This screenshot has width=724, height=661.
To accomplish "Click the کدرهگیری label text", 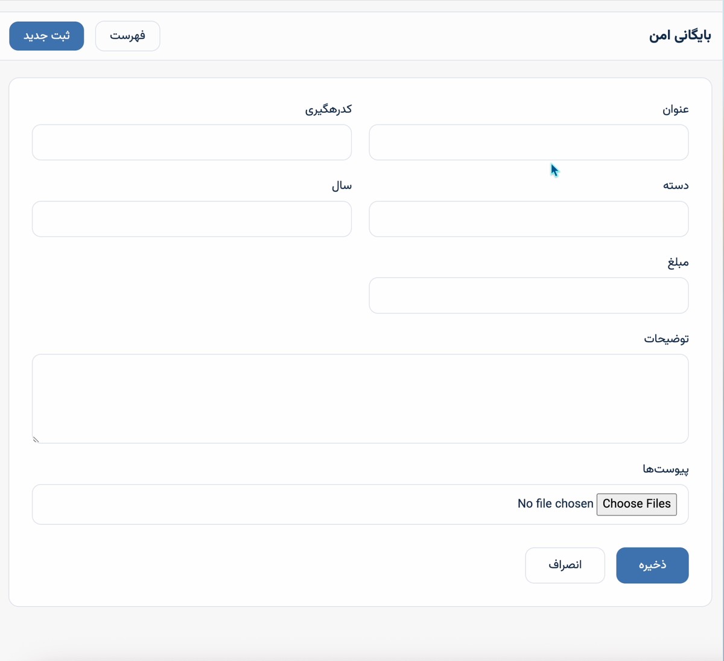I will (x=328, y=109).
